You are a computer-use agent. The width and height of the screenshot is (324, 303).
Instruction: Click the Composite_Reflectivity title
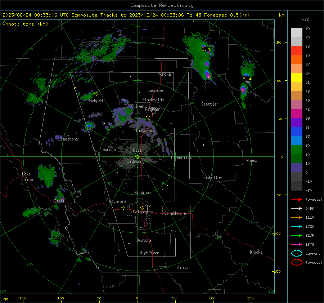click(x=162, y=5)
